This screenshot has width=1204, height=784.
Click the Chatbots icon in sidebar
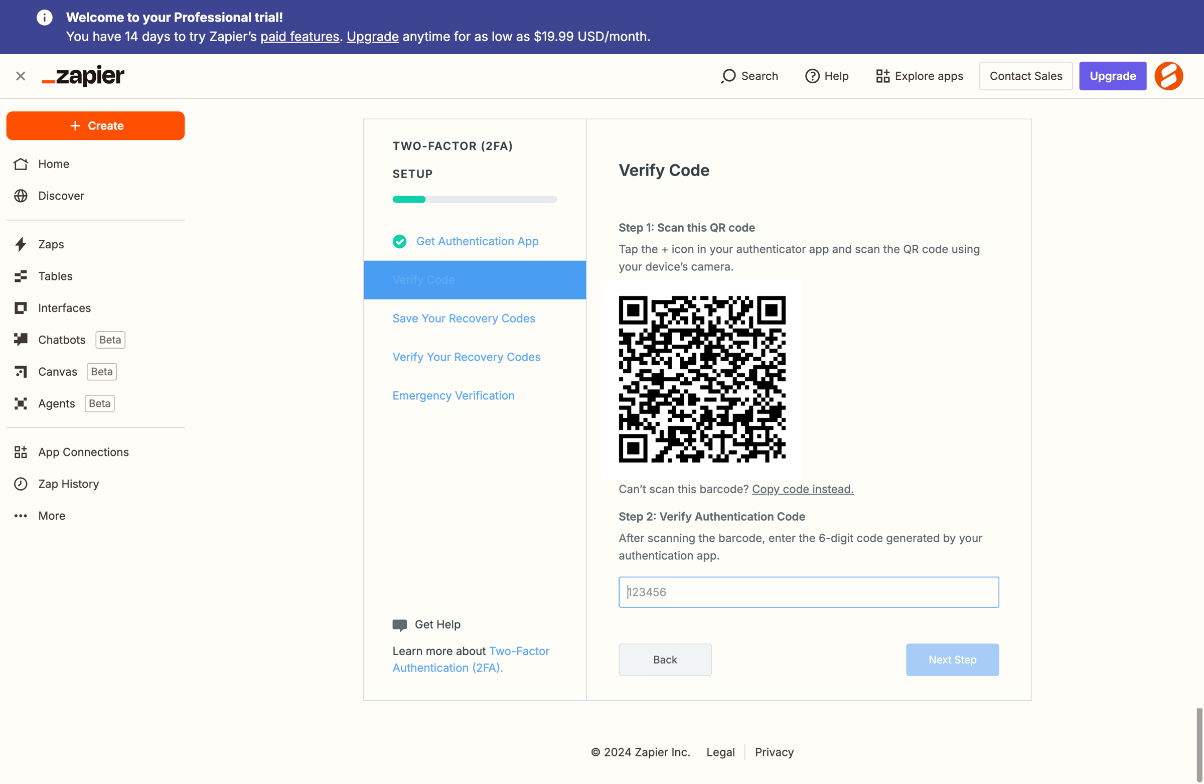coord(21,340)
